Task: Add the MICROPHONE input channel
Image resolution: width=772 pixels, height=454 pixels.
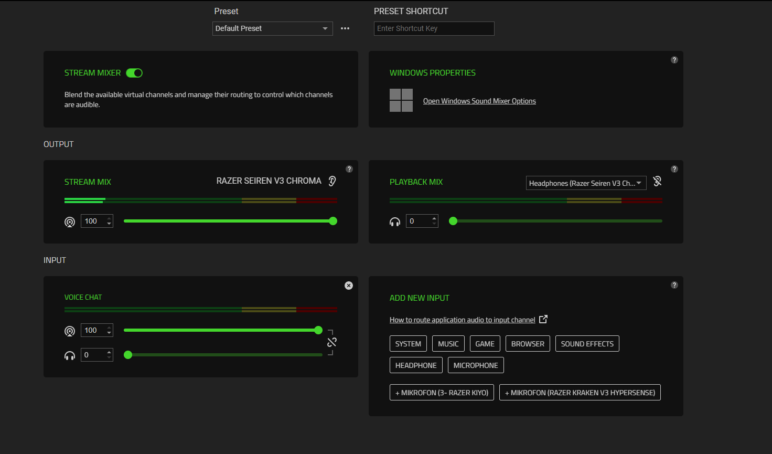Action: [x=476, y=365]
